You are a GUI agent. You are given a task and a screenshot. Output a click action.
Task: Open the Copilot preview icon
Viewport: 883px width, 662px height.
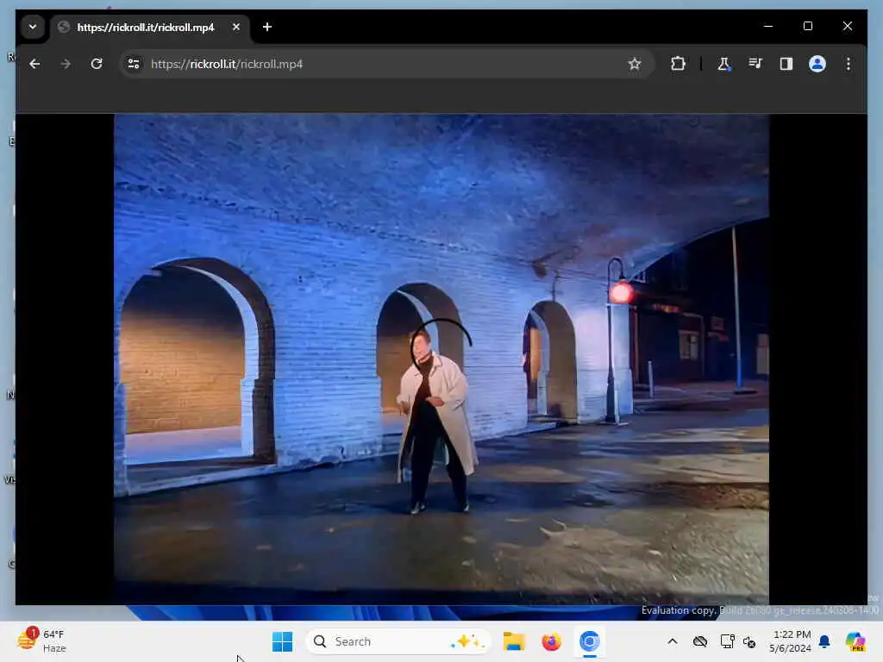pyautogui.click(x=855, y=641)
